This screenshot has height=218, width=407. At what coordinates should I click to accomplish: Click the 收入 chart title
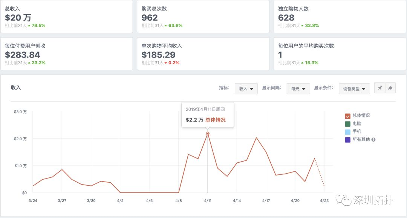(16, 88)
